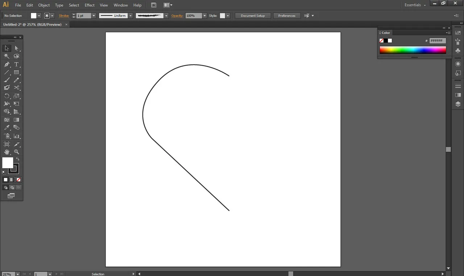
Task: Reset to default fill and stroke
Action: (4, 172)
